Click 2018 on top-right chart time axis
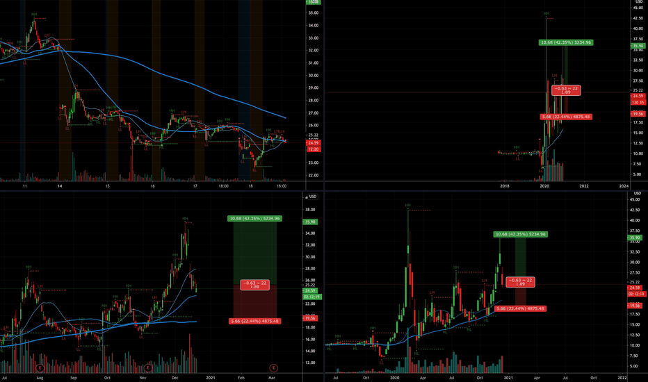 point(505,186)
